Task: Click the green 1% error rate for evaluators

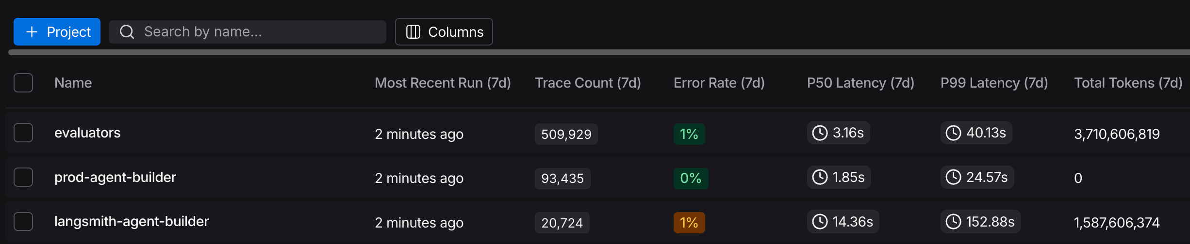Action: (x=689, y=134)
